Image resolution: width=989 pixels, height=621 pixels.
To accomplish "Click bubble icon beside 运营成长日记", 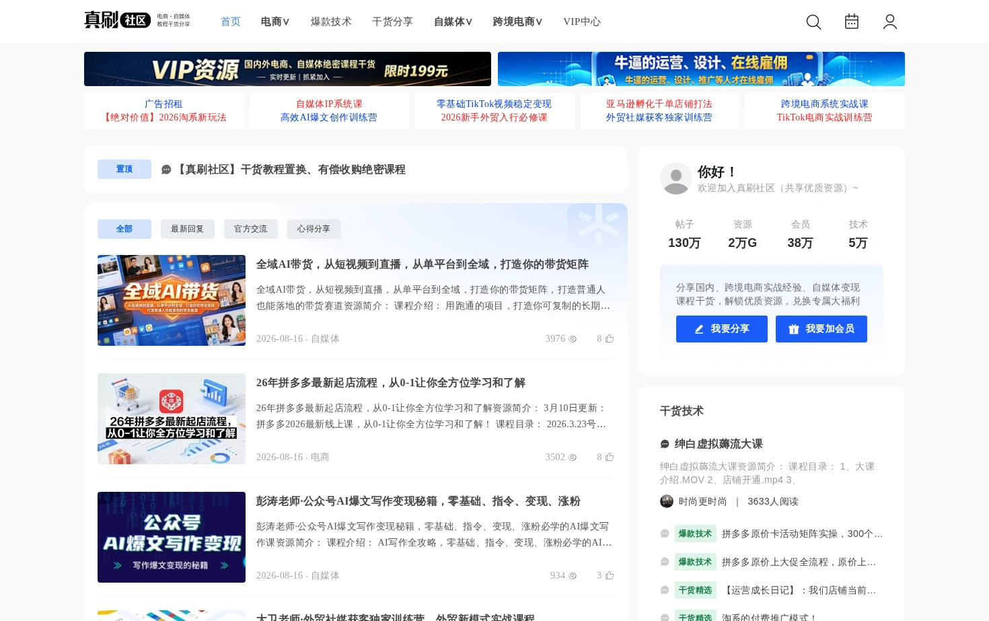I will [665, 590].
